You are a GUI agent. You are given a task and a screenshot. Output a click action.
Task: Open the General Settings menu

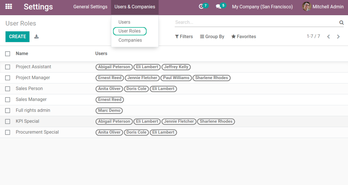click(x=90, y=7)
